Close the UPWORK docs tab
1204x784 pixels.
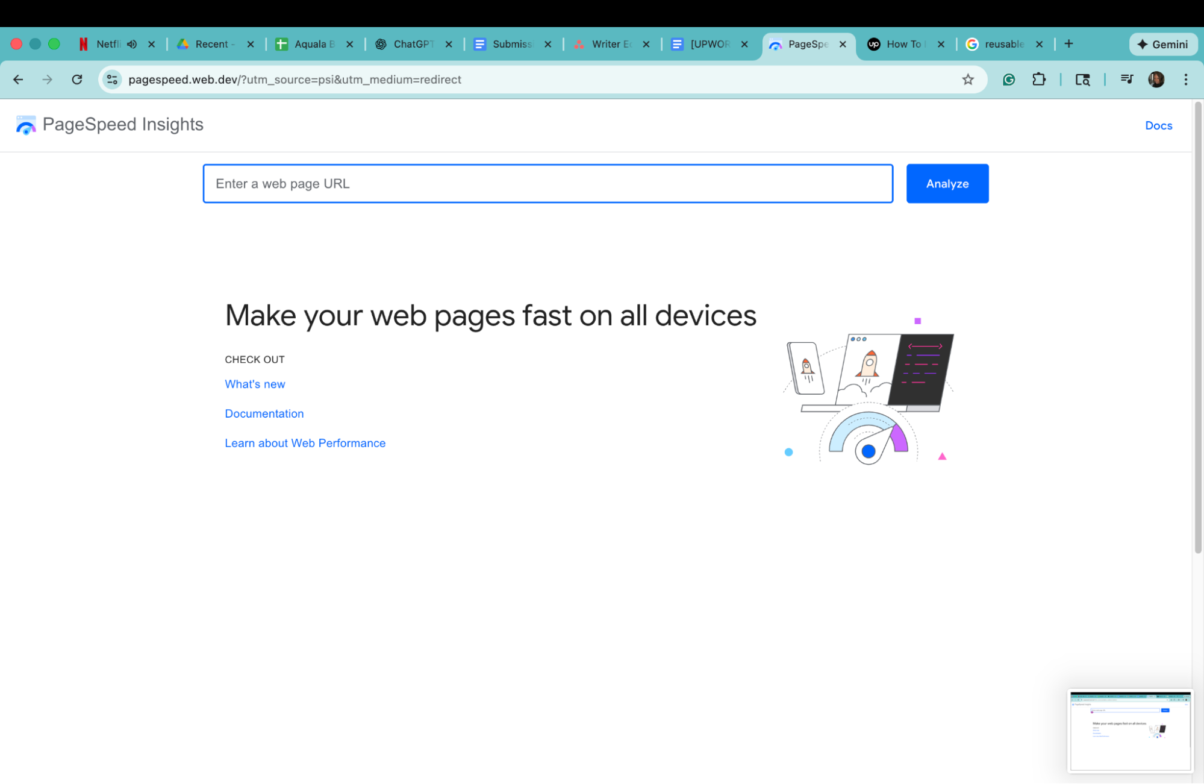pos(744,44)
